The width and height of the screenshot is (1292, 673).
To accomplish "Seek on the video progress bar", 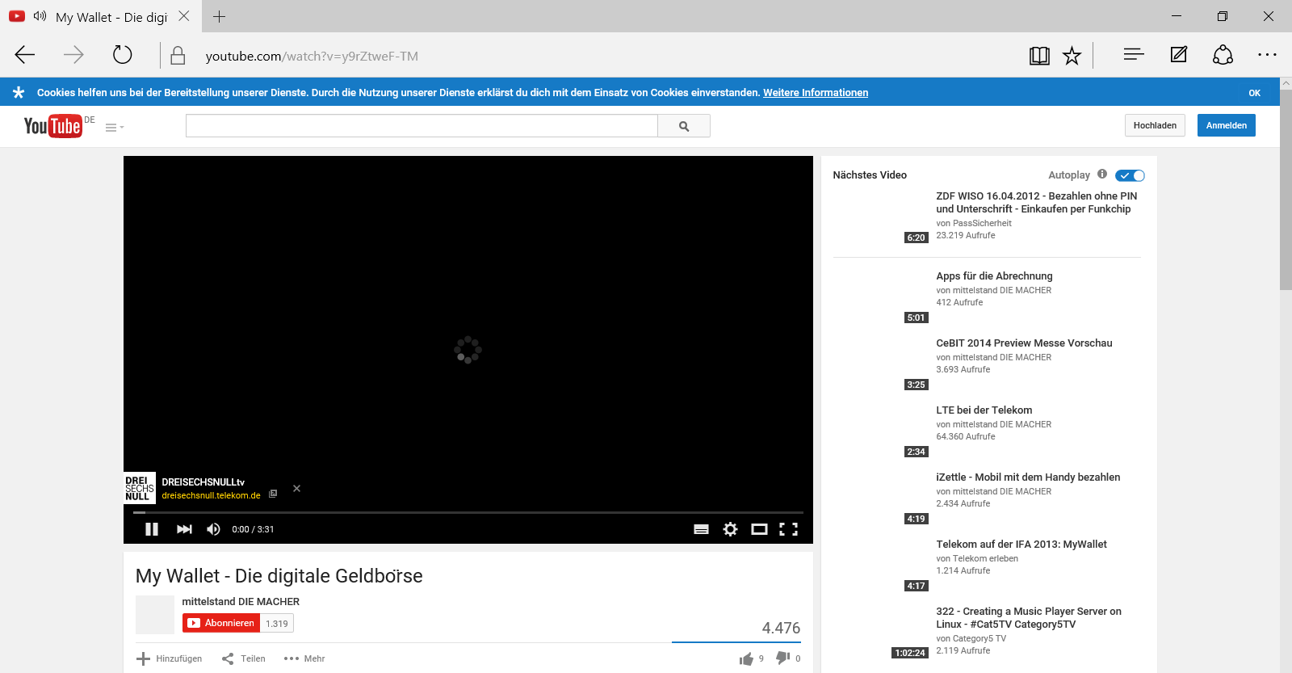I will [x=468, y=512].
